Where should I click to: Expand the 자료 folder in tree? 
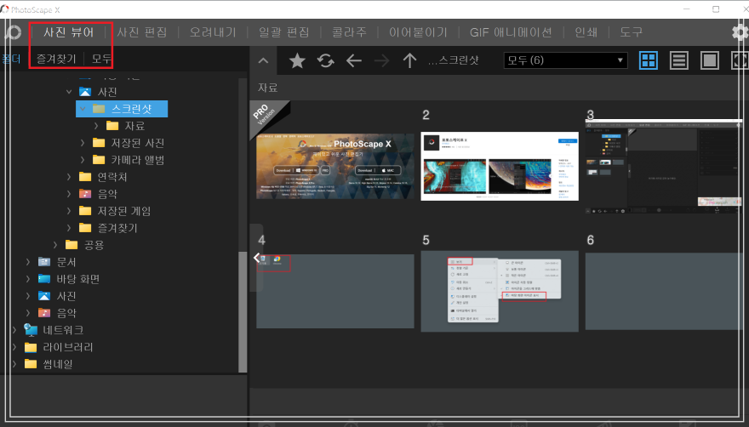pyautogui.click(x=96, y=126)
